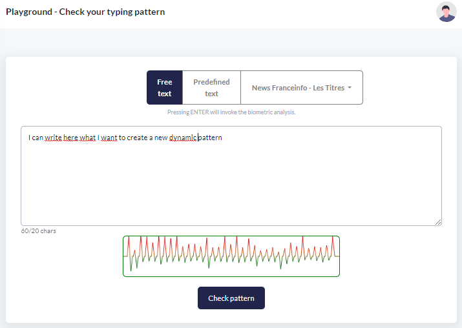
Task: Open the user profile avatar menu
Action: pyautogui.click(x=446, y=12)
